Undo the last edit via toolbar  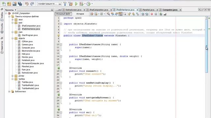(x=27, y=4)
